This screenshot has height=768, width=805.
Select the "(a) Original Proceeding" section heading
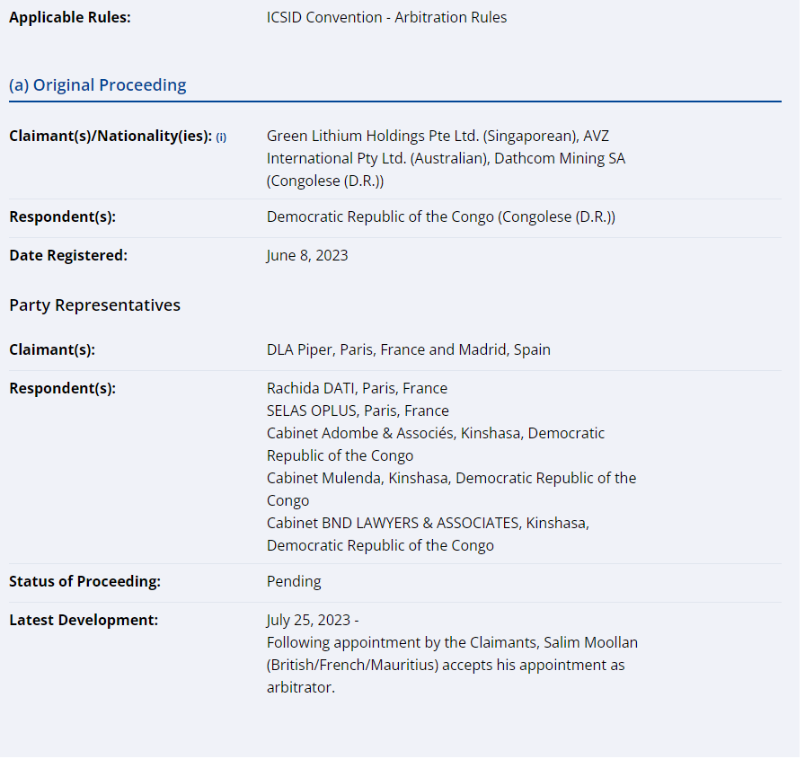(x=98, y=85)
